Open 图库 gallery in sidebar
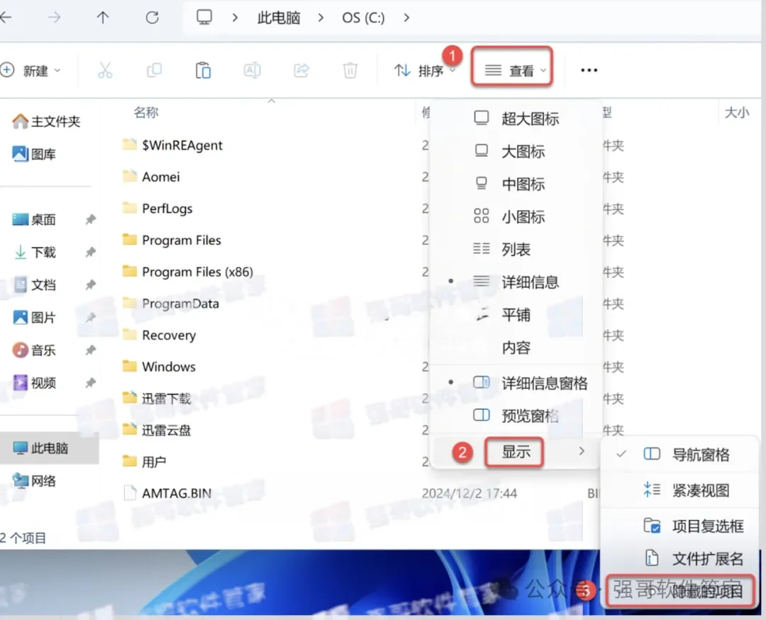The height and width of the screenshot is (620, 766). (34, 154)
